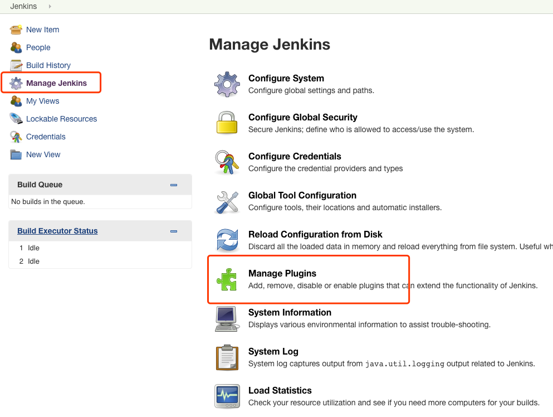Open the Build History link
553x417 pixels.
pyautogui.click(x=50, y=65)
